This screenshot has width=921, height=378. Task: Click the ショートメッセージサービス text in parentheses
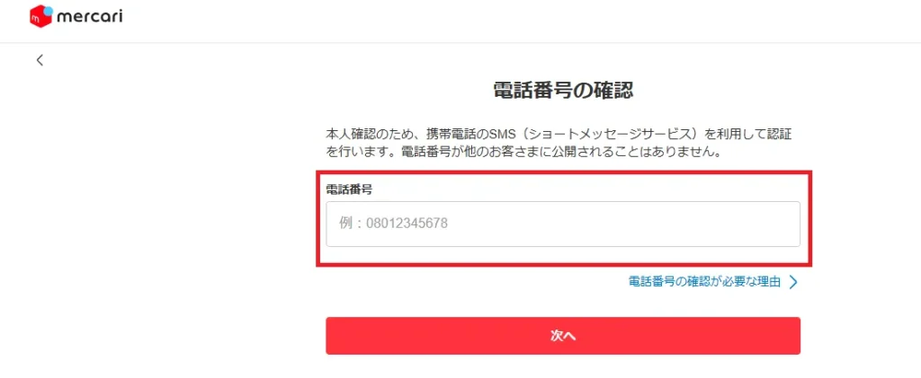[609, 134]
